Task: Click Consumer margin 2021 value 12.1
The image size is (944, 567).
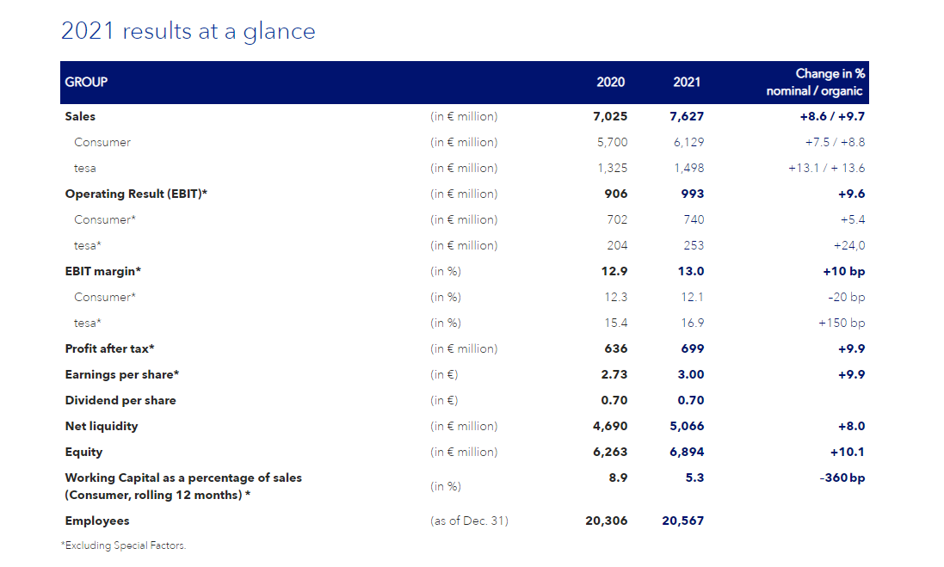Action: pyautogui.click(x=693, y=298)
